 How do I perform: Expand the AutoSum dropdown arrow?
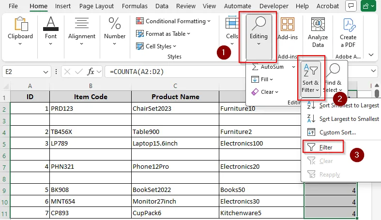(293, 67)
